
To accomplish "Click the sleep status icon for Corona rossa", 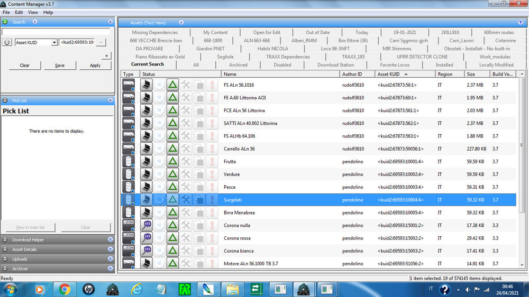I will tap(146, 238).
